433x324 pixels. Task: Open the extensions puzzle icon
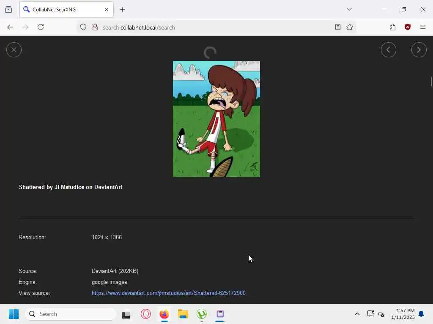pos(392,27)
